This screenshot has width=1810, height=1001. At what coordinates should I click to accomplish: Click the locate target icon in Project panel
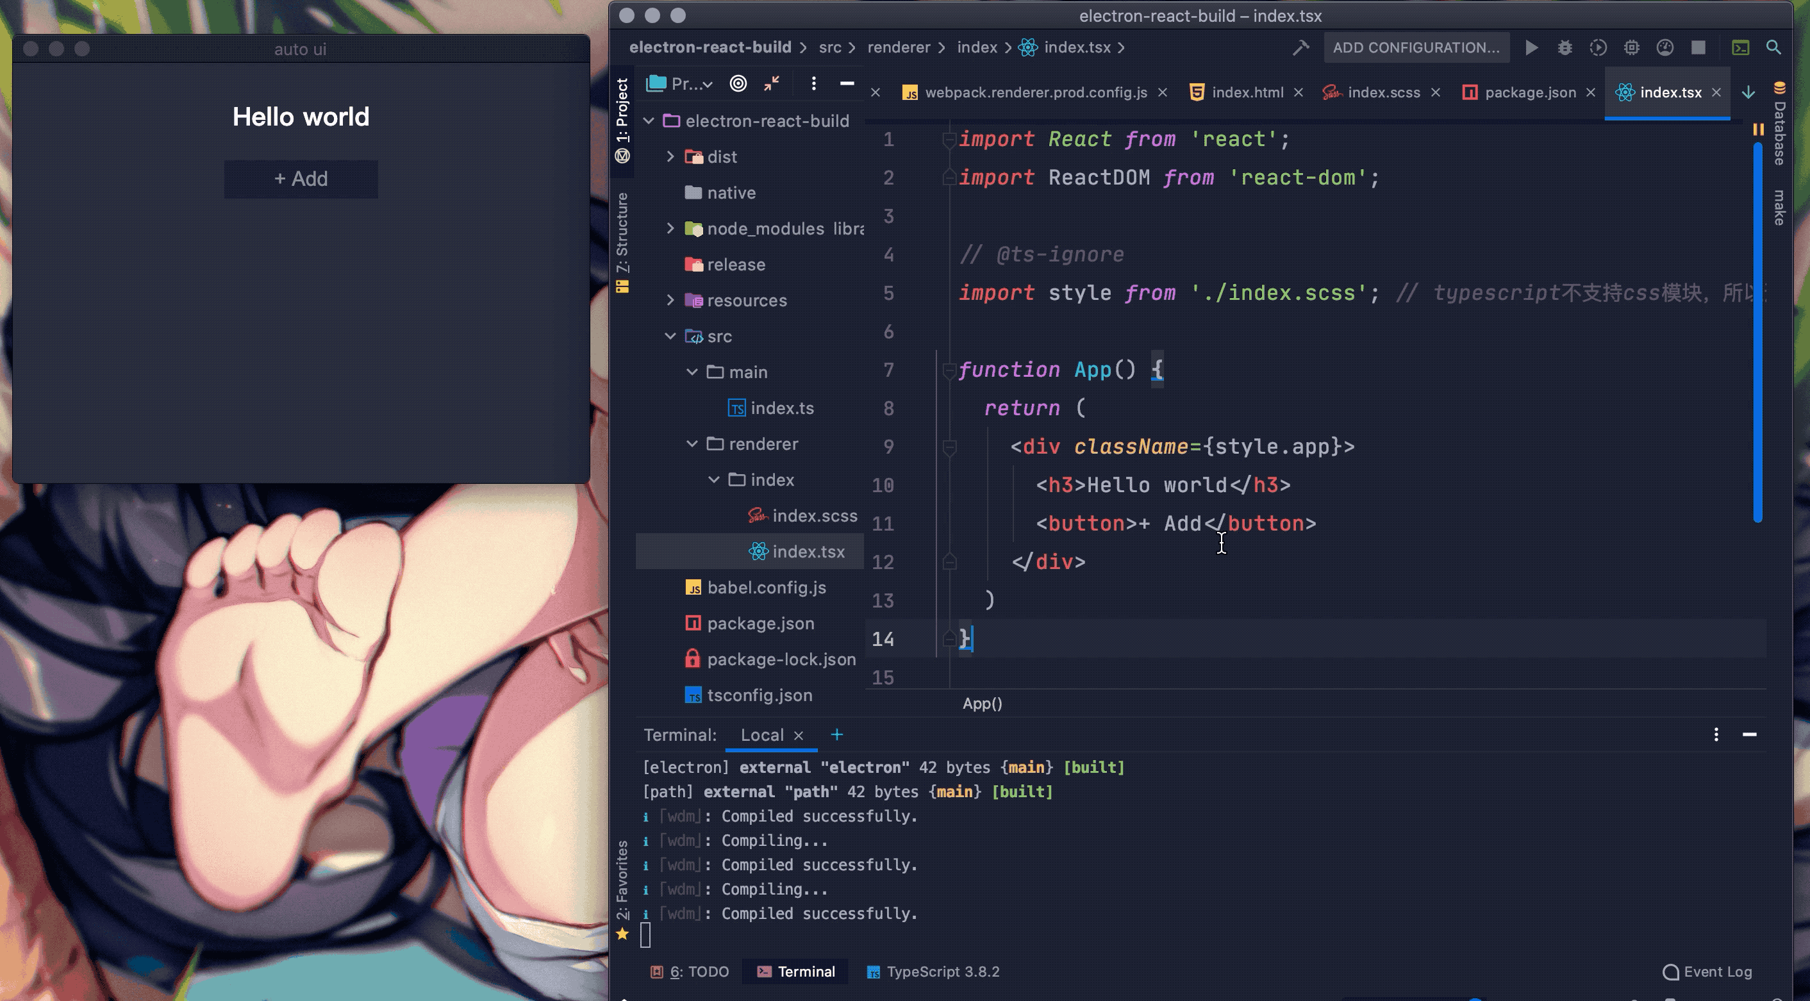[x=738, y=83]
